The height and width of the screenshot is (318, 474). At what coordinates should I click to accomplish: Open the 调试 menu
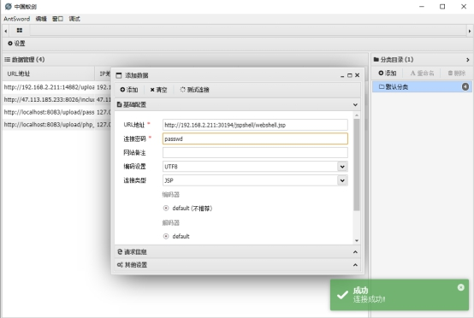tap(74, 19)
